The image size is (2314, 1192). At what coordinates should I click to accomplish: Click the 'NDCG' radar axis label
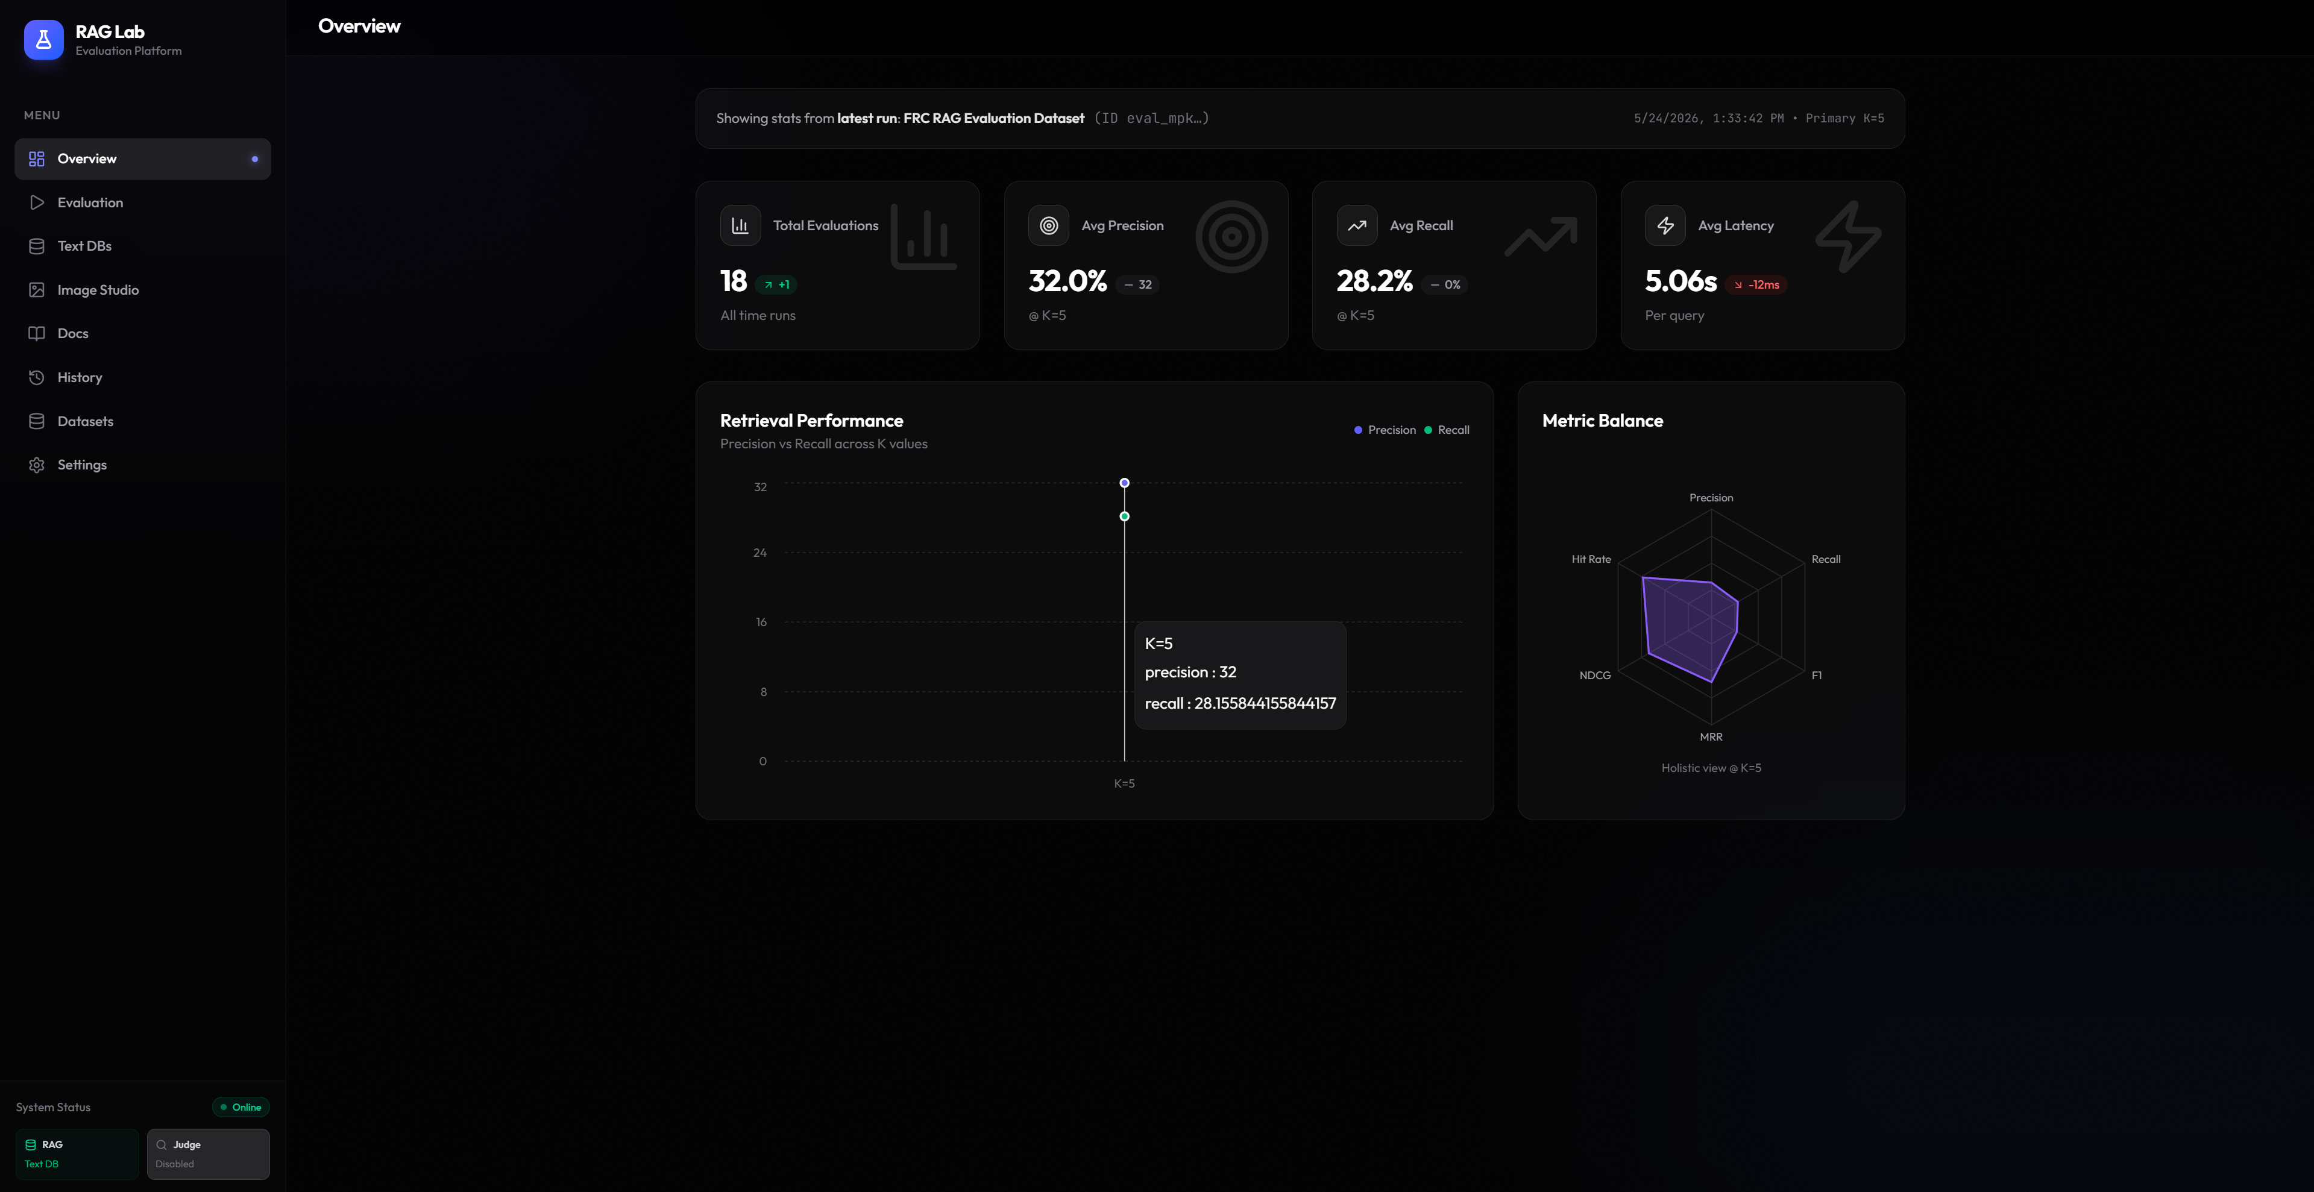tap(1594, 676)
